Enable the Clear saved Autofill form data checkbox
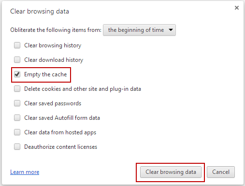This screenshot has height=186, width=245. 17,118
